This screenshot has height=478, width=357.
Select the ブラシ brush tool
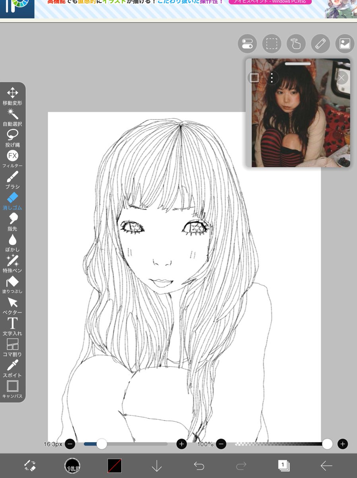pyautogui.click(x=12, y=180)
